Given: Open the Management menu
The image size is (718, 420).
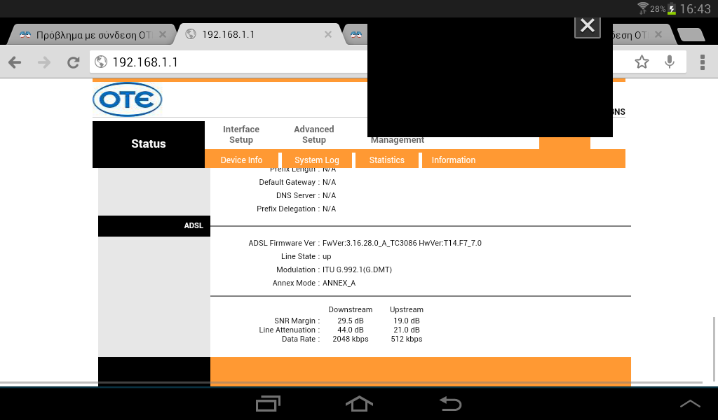Looking at the screenshot, I should coord(397,140).
